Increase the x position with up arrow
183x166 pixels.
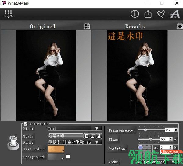pos(170,146)
